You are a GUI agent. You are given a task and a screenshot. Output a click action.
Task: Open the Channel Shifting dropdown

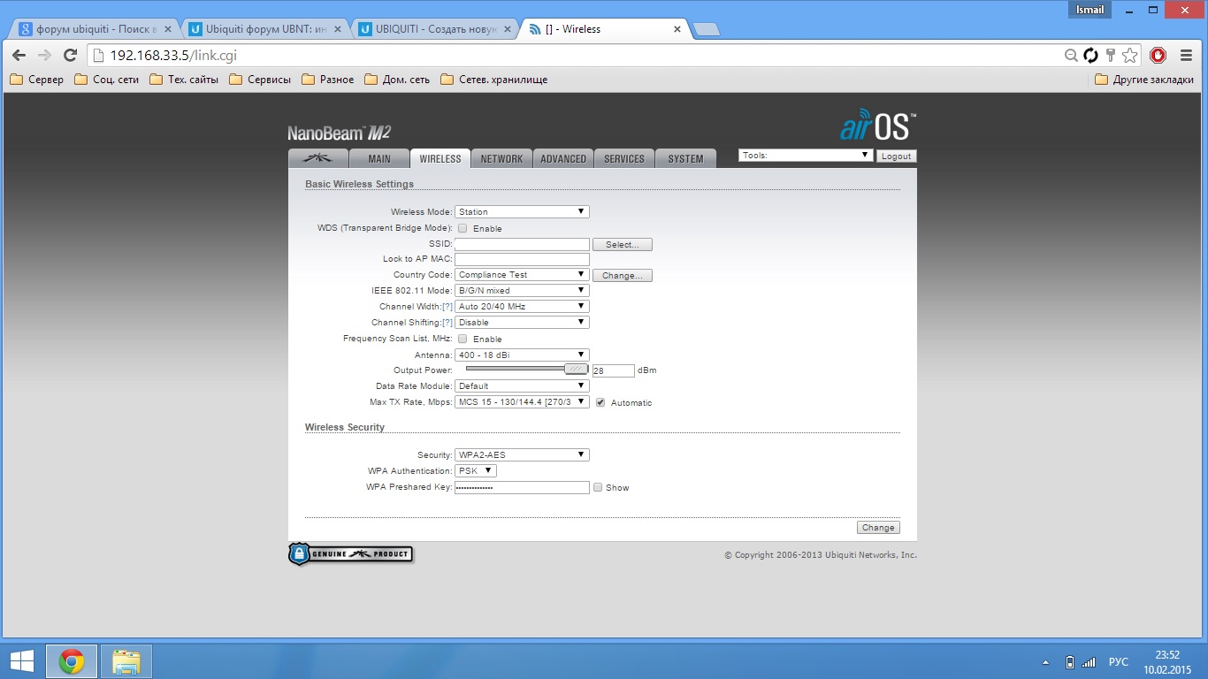point(522,323)
